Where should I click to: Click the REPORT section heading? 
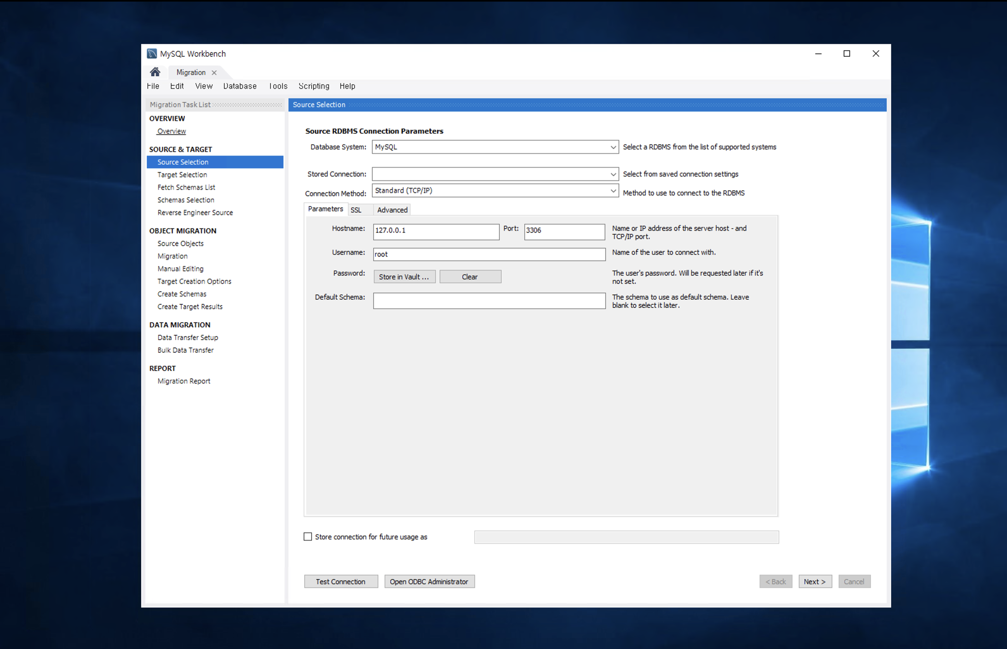point(162,368)
